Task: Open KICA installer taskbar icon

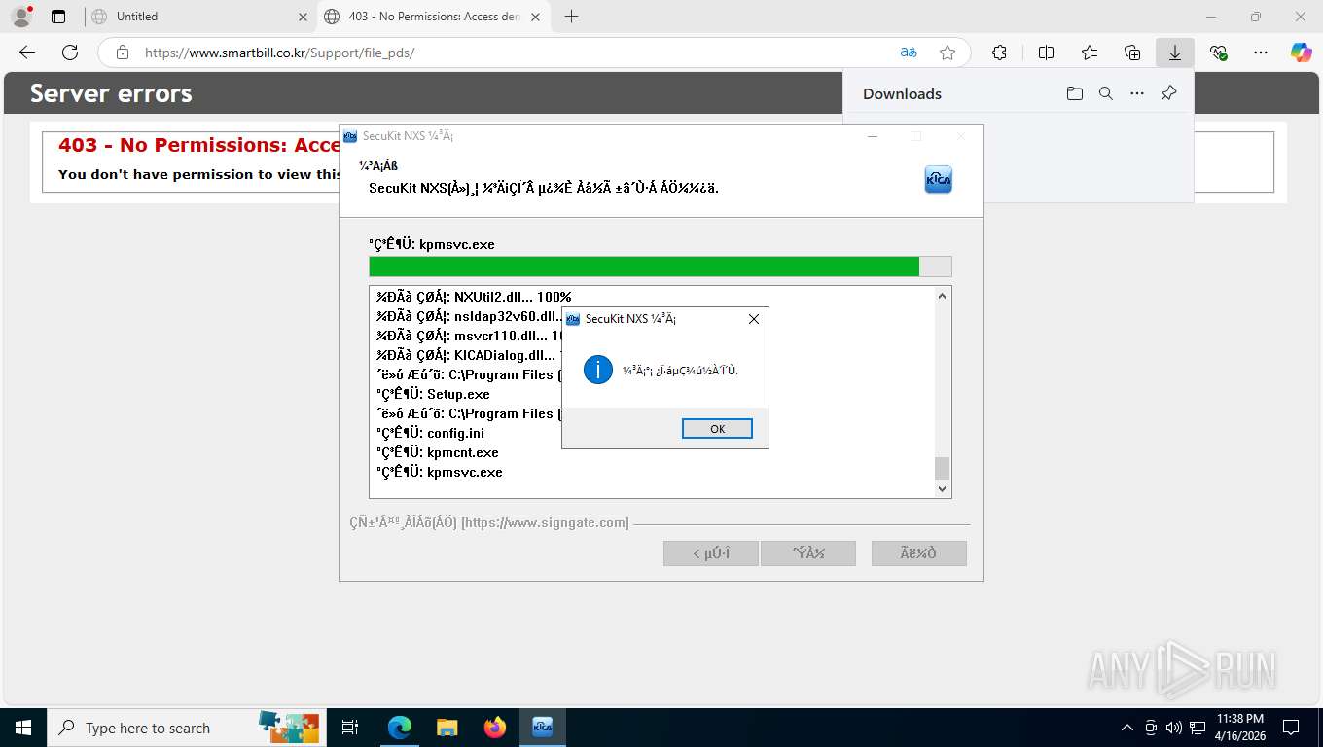Action: click(x=543, y=728)
